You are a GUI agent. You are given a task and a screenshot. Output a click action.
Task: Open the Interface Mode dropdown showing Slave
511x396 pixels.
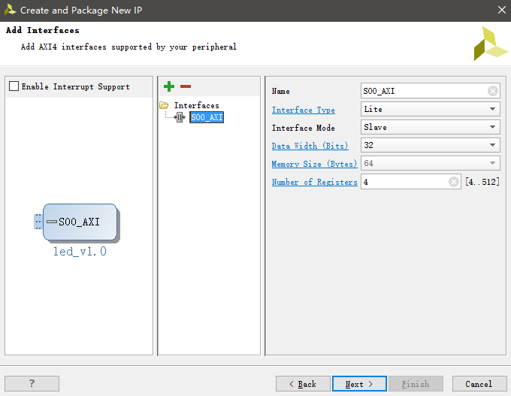430,127
